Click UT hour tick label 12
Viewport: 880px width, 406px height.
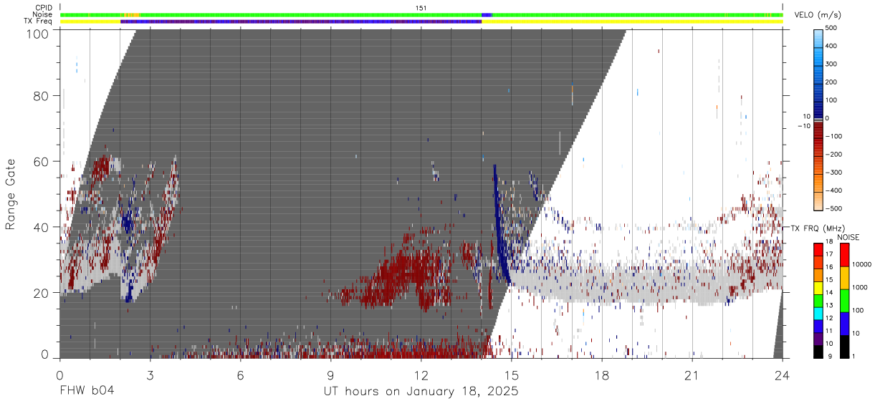[x=421, y=375]
